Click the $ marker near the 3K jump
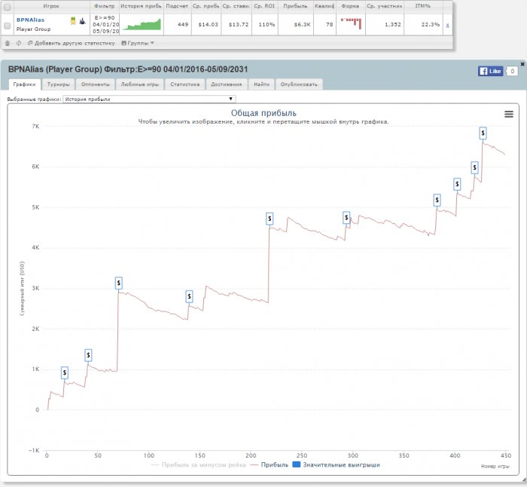This screenshot has height=487, width=527. coord(118,283)
